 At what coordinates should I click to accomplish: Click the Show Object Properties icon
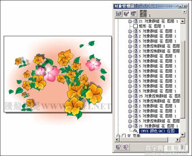pyautogui.click(x=119, y=14)
